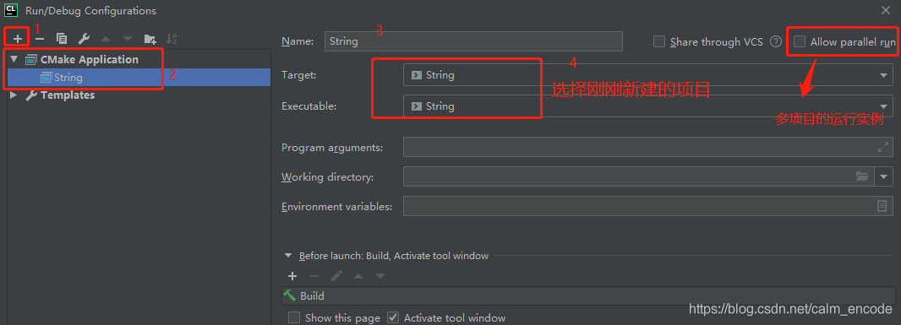The height and width of the screenshot is (325, 901).
Task: Sort configurations alphabetically
Action: (x=172, y=39)
